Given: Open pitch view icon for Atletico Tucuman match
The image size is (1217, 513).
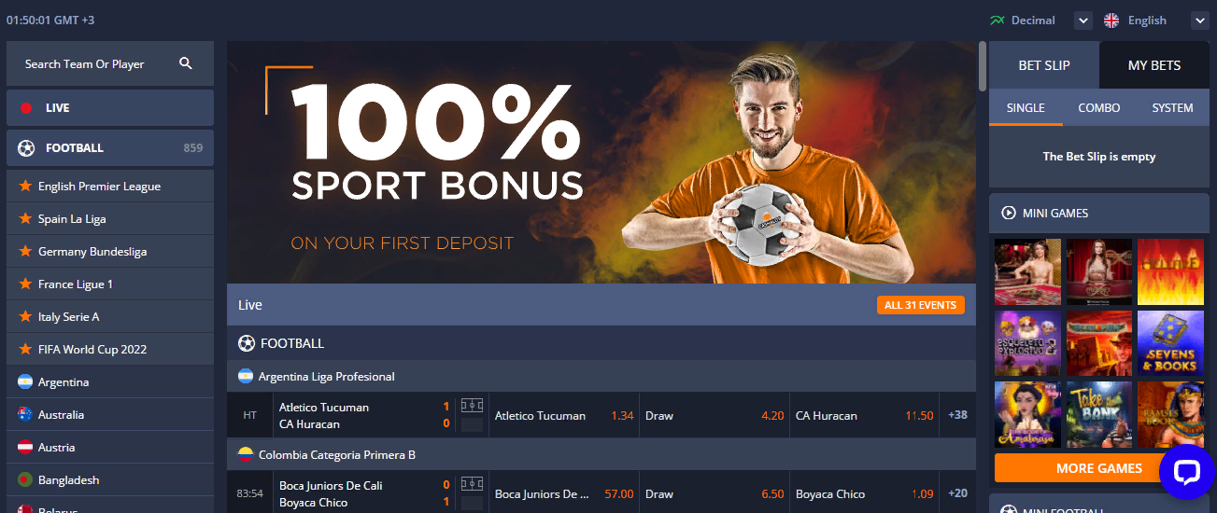Looking at the screenshot, I should 472,407.
